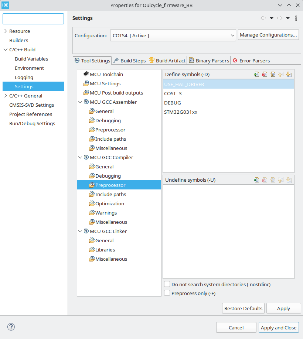The image size is (303, 339).
Task: Select STM32G031xx define symbol
Action: click(x=228, y=112)
